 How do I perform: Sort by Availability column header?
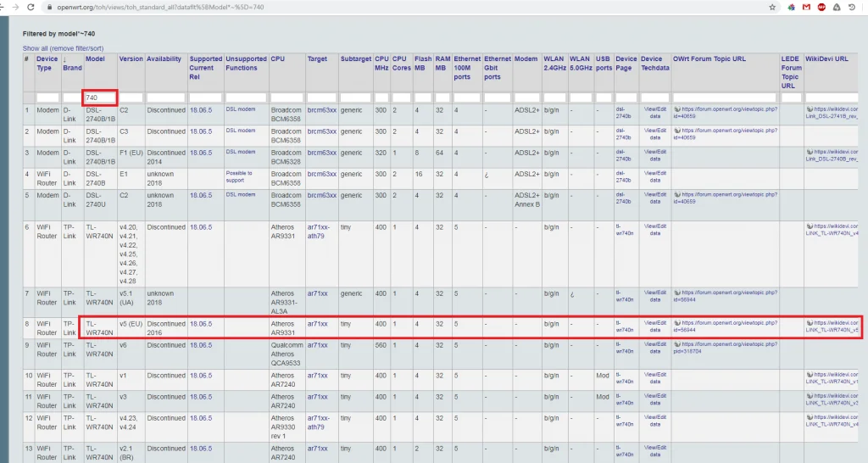164,59
